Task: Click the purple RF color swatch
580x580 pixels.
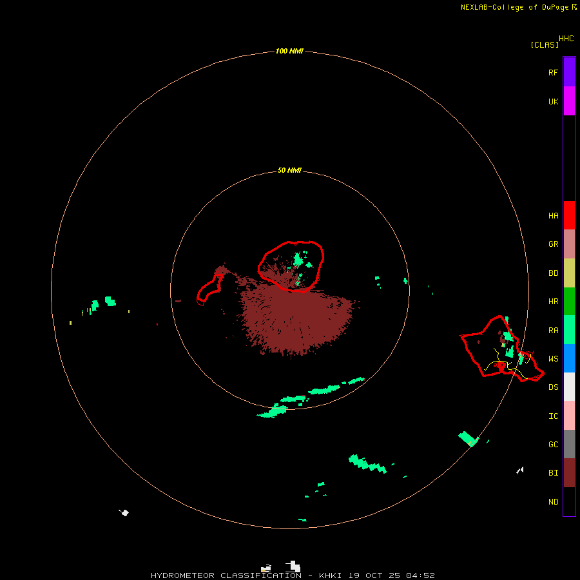Action: (x=569, y=72)
